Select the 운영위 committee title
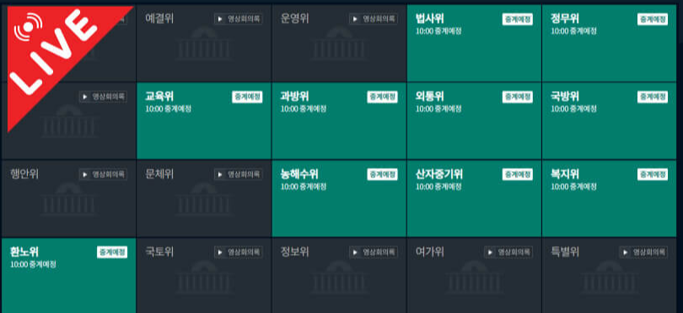Screen dimensions: 683x313 click(x=294, y=19)
